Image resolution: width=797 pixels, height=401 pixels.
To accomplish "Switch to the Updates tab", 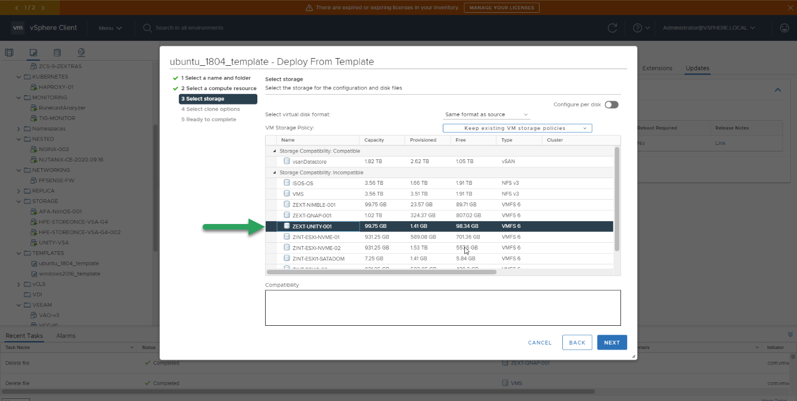I will (x=697, y=68).
